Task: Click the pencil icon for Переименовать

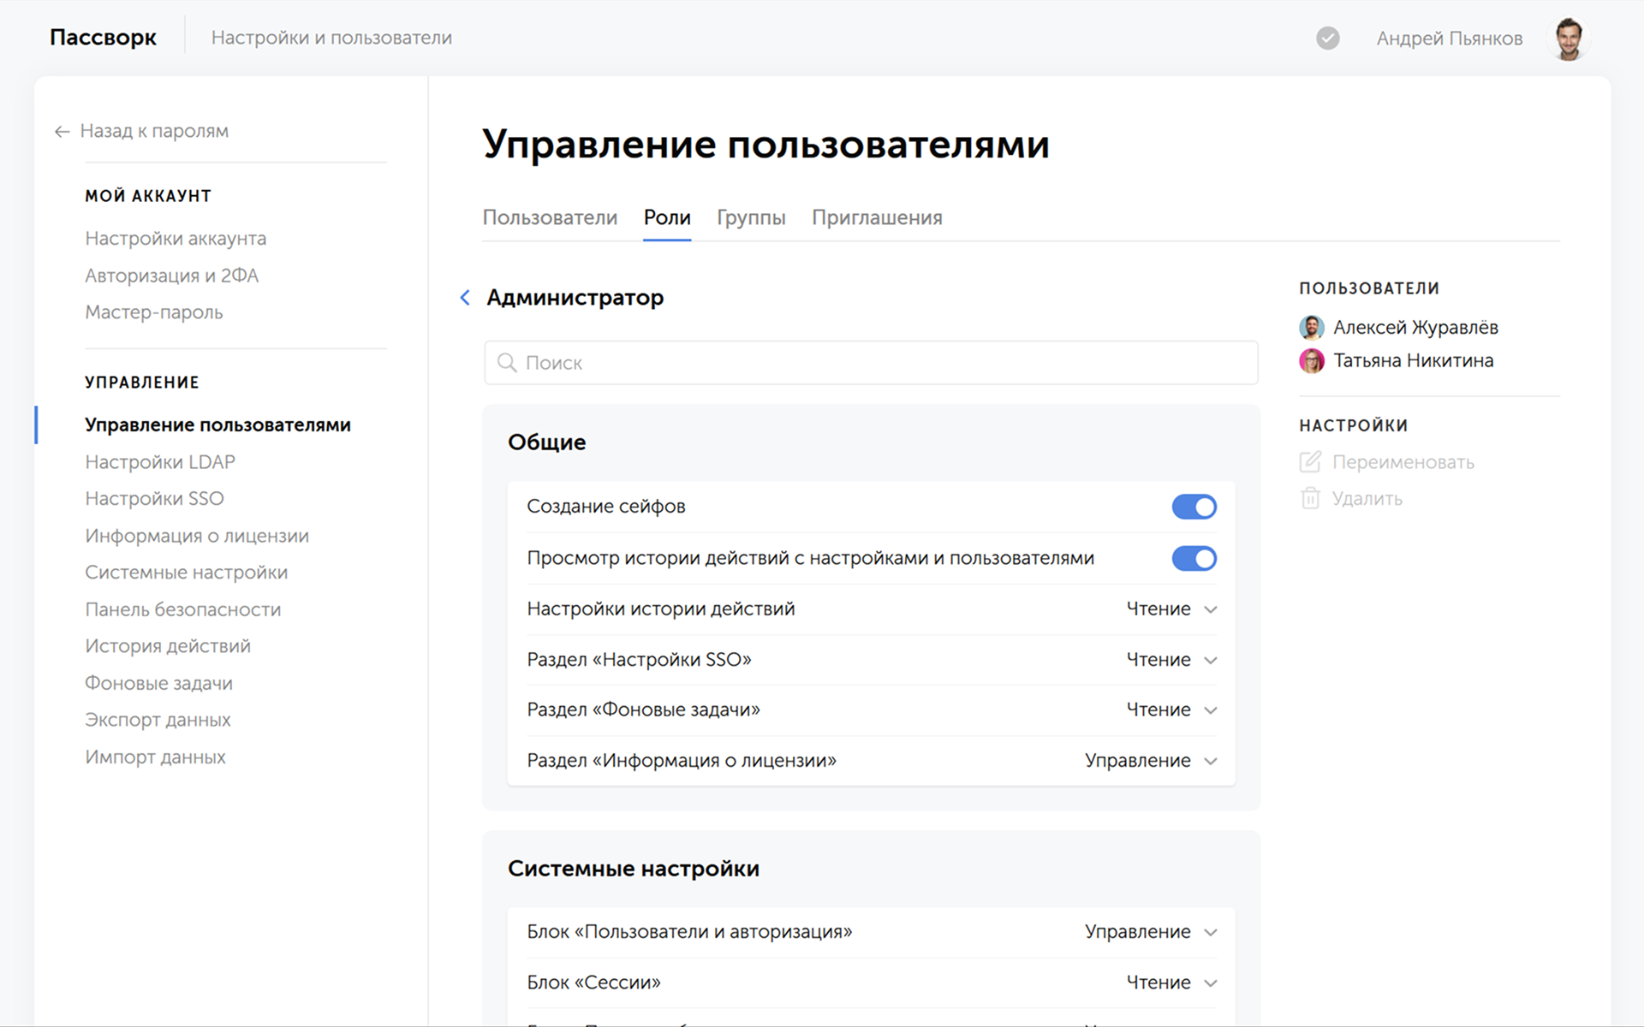Action: click(x=1310, y=462)
